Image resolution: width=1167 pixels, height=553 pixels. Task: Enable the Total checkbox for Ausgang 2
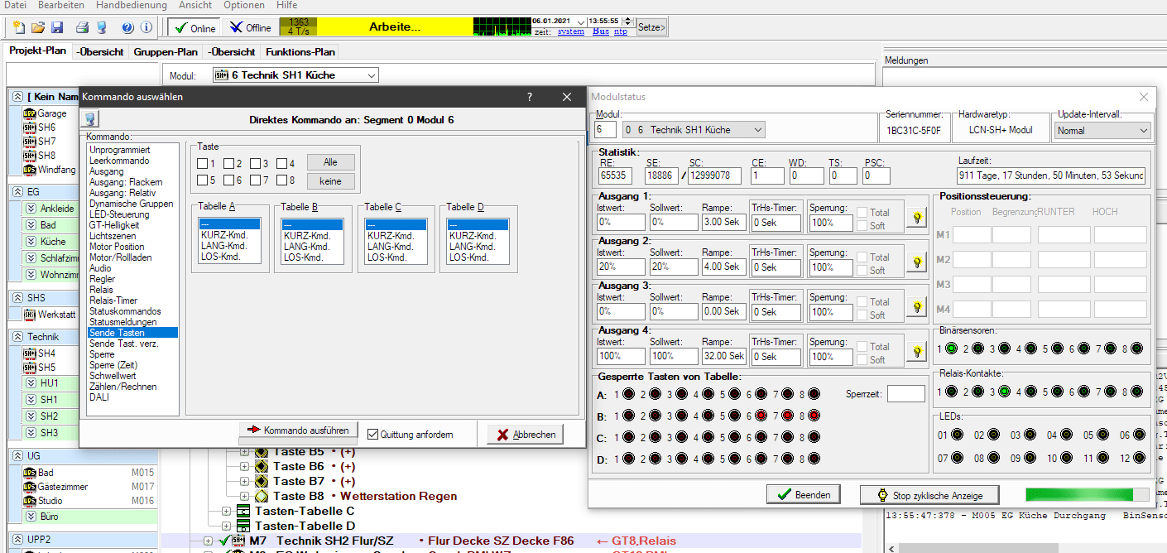click(x=862, y=257)
